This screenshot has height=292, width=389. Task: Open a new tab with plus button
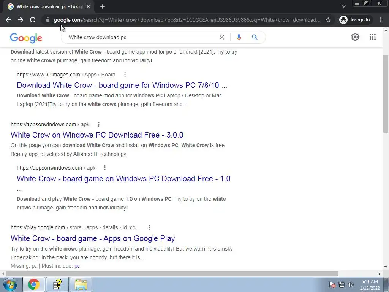coord(103,6)
